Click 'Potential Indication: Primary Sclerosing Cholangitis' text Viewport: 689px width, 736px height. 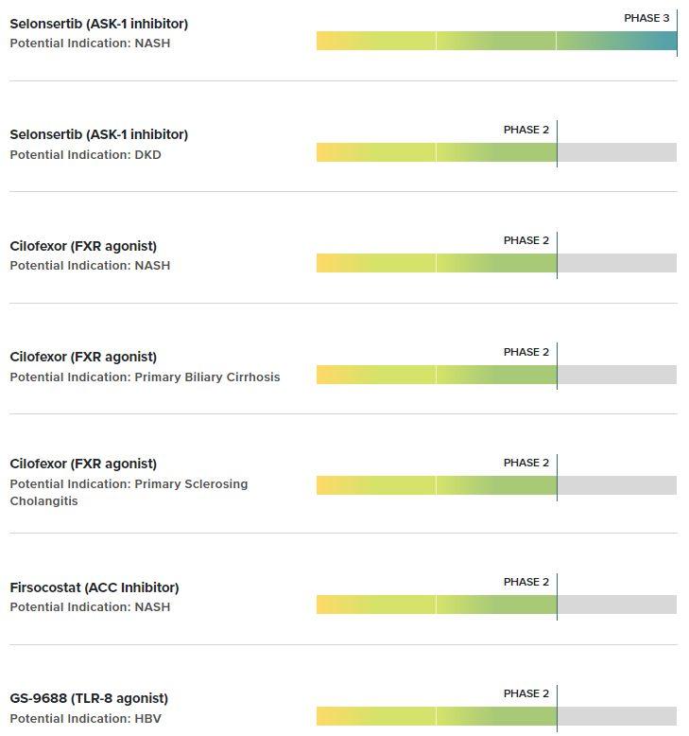point(129,492)
